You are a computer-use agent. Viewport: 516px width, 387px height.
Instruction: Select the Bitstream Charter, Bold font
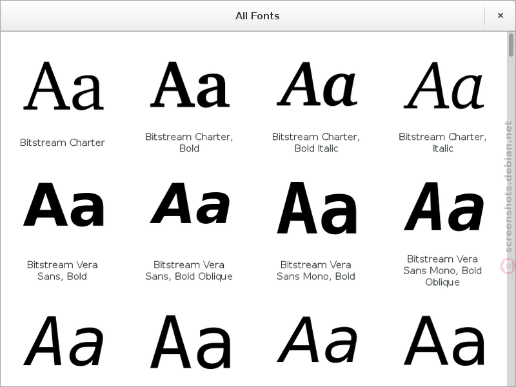(x=189, y=86)
